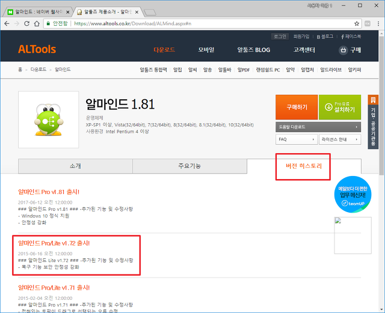The height and width of the screenshot is (313, 385).
Task: Select the 알PDF product link
Action: [x=244, y=70]
